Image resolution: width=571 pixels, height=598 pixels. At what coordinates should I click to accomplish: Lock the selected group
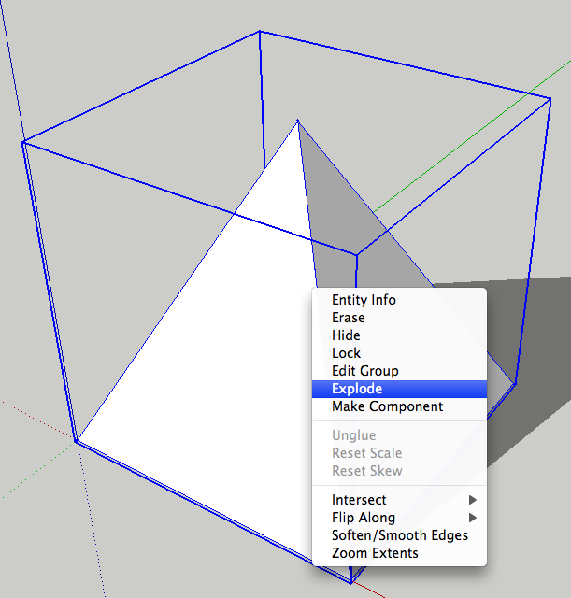(x=346, y=353)
